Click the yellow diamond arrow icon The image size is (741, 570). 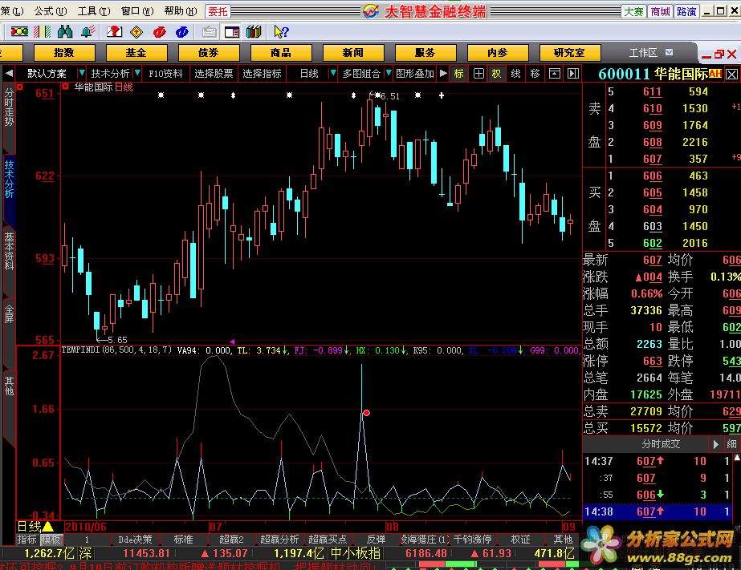[x=136, y=31]
